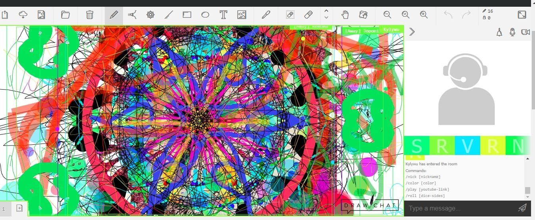Click the move-image hand tool
Screen dimensions: 535x220
tap(363, 15)
